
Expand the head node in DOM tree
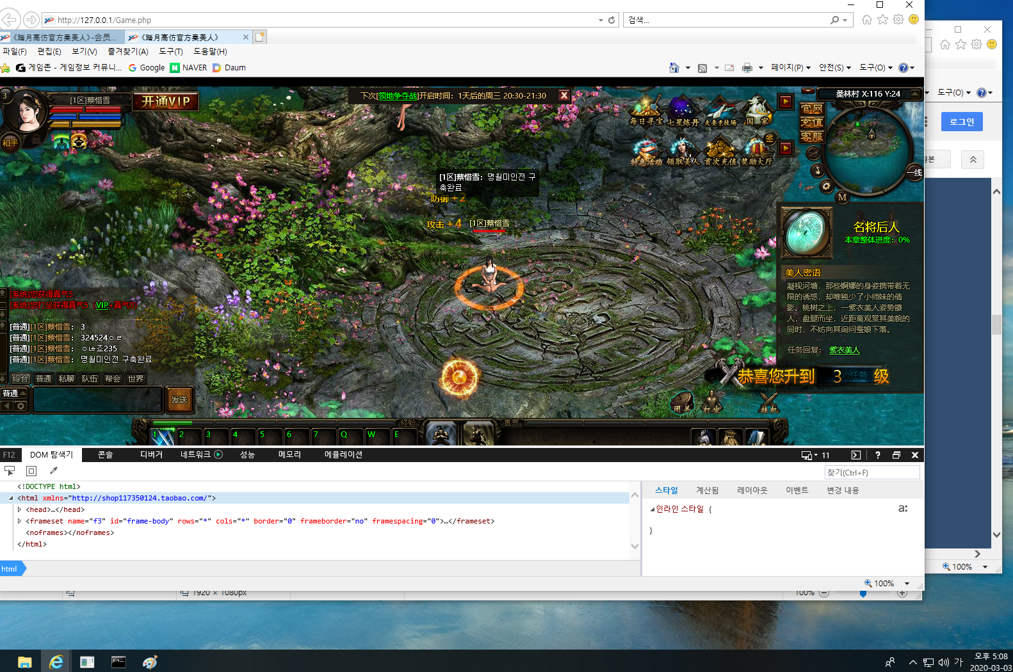(20, 509)
